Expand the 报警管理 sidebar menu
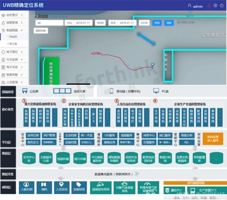227x200 pixels. 14,22
